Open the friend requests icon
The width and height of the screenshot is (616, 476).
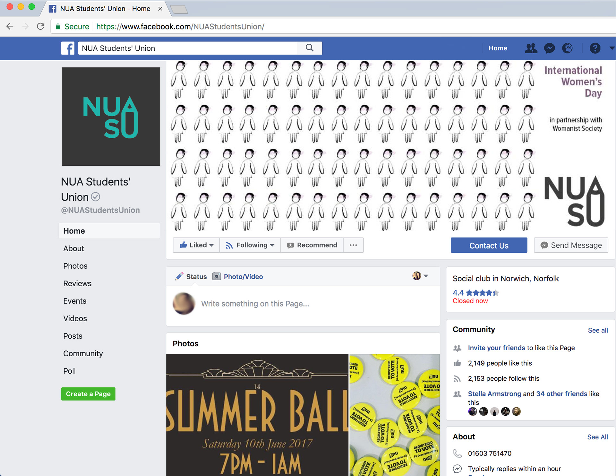pos(531,48)
